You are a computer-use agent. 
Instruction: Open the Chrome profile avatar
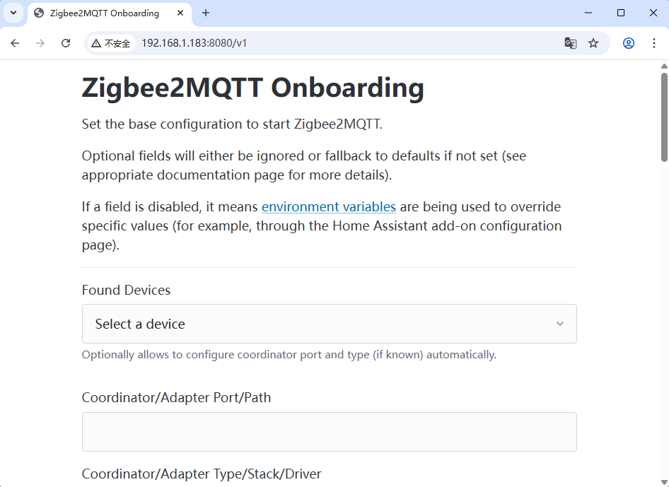pos(628,43)
